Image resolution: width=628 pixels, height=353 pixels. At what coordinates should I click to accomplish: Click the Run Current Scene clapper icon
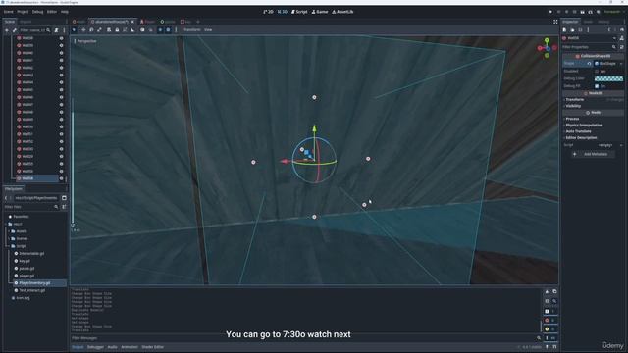click(x=582, y=12)
